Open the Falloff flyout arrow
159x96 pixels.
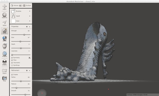pos(30,16)
